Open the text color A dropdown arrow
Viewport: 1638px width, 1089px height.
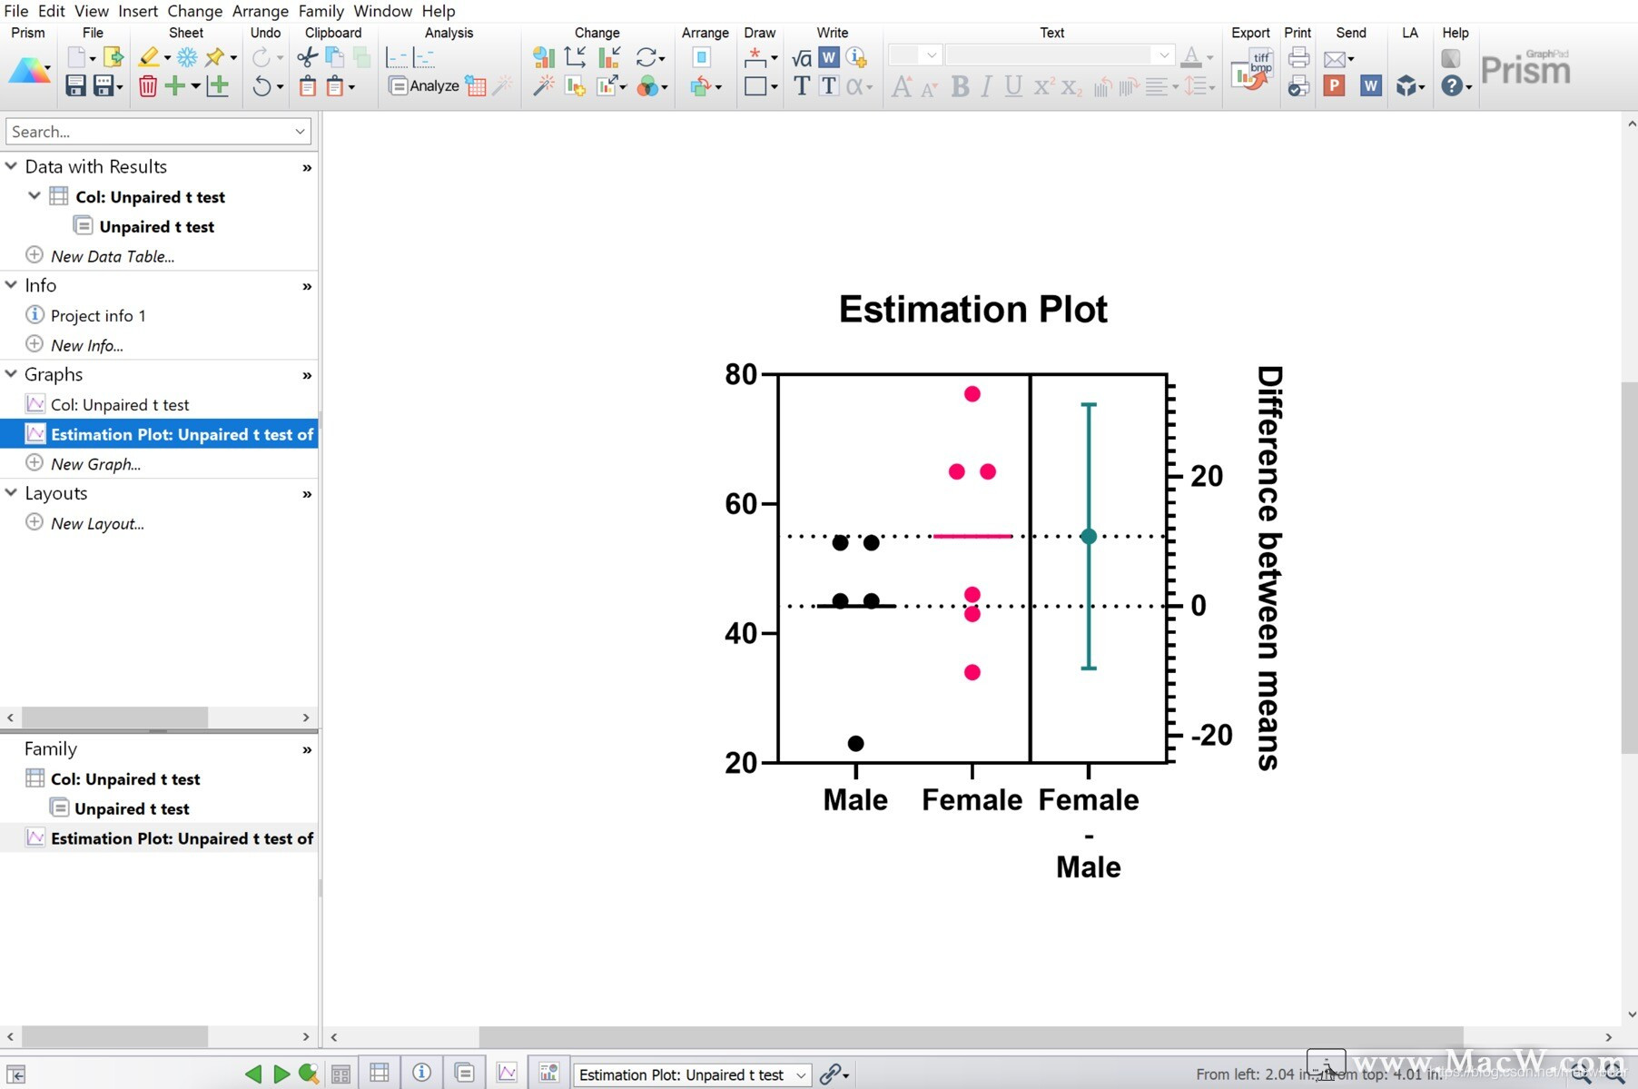pyautogui.click(x=1209, y=58)
